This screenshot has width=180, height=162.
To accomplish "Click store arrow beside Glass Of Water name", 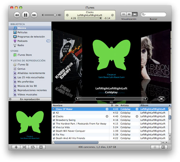I will (107, 109).
